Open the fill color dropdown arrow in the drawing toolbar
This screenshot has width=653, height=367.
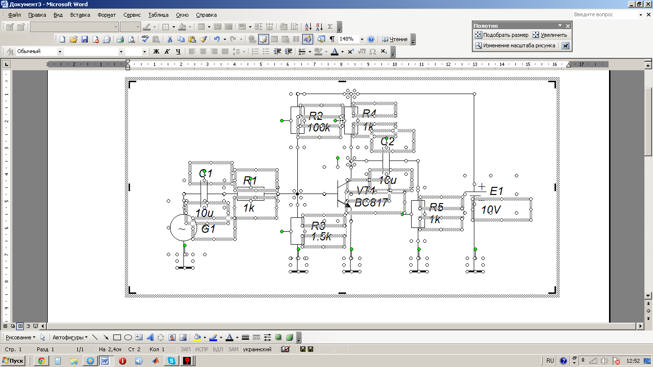204,337
